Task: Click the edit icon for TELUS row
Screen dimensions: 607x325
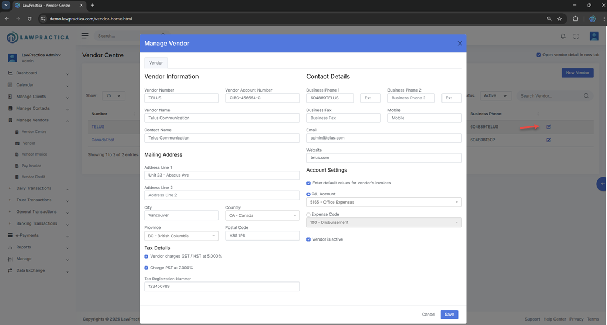Action: click(x=549, y=127)
